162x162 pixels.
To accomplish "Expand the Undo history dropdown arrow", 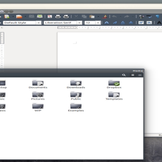I will [x=120, y=17].
